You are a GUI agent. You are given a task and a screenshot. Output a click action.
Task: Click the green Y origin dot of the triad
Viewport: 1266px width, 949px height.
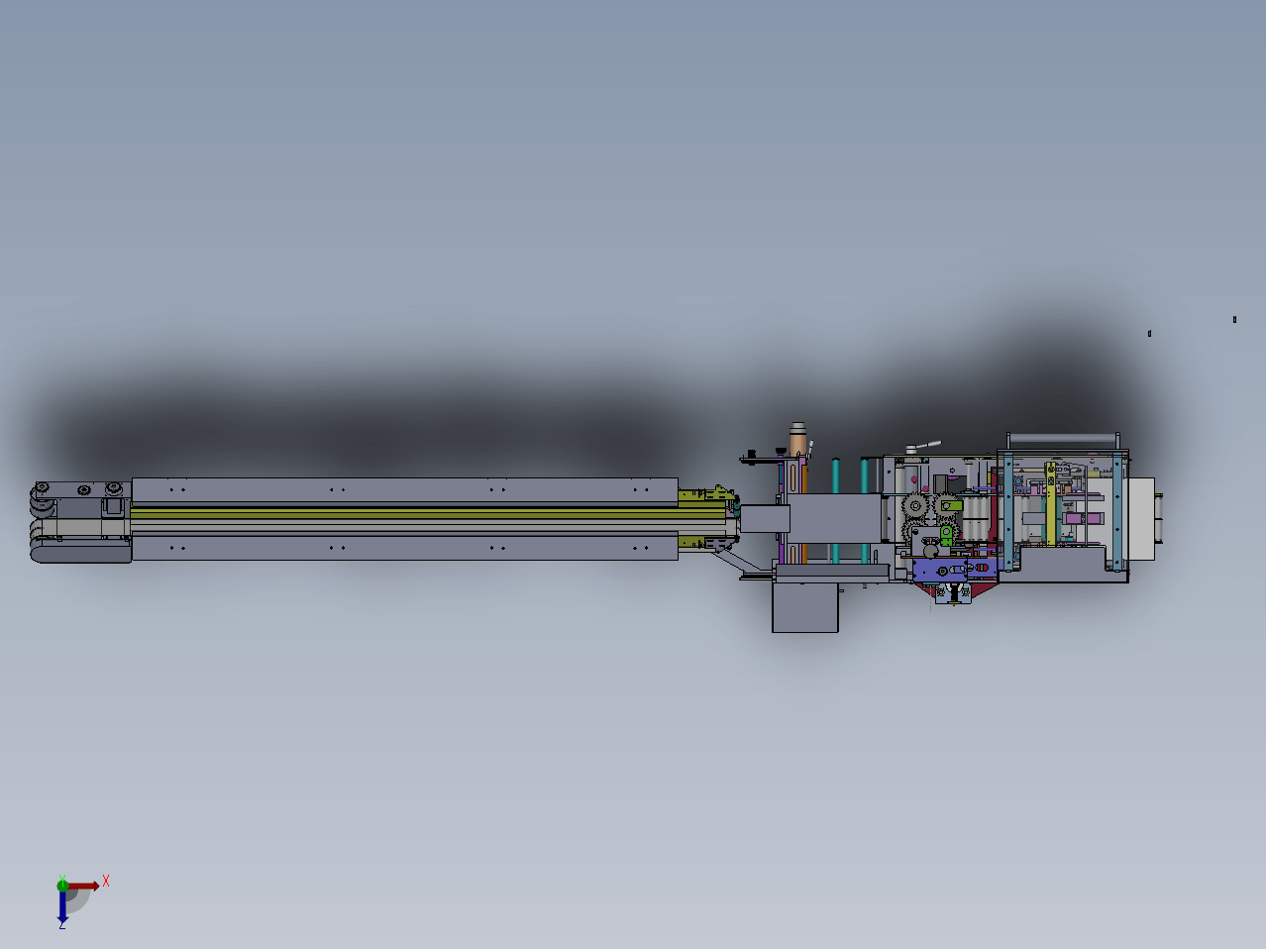coord(62,885)
